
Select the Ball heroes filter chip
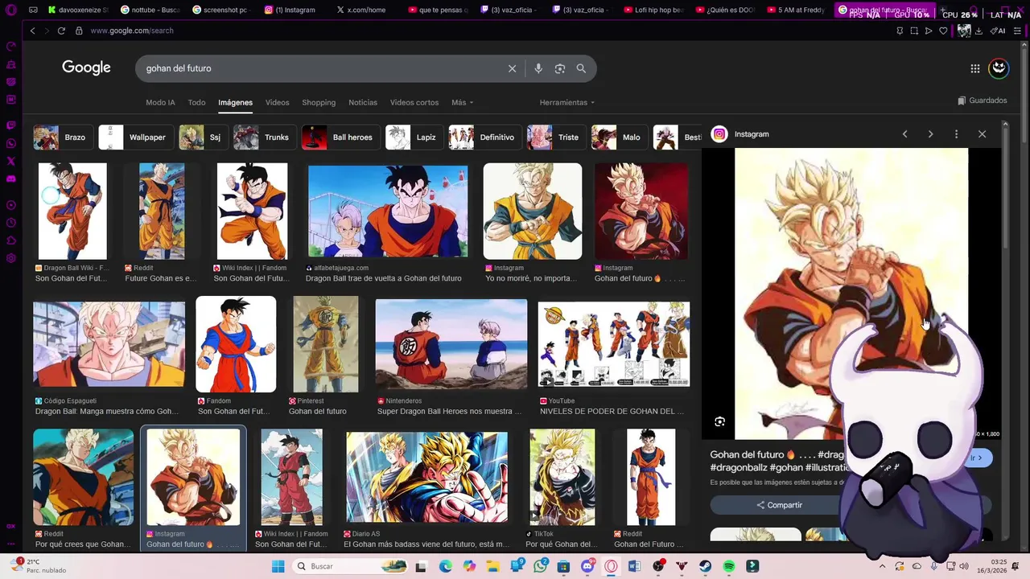(x=340, y=138)
